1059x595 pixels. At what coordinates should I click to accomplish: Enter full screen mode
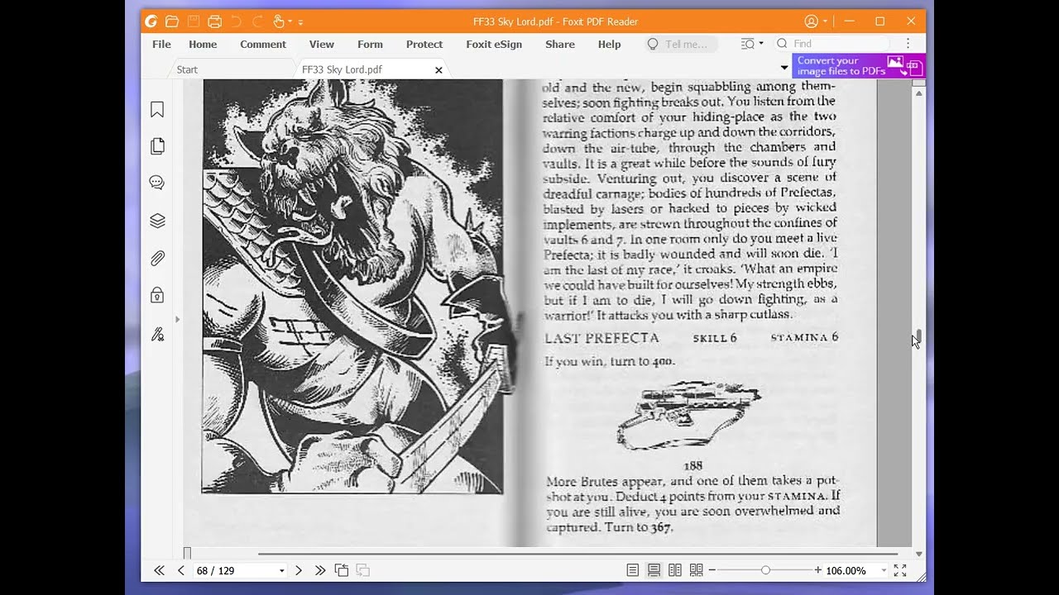click(x=900, y=570)
